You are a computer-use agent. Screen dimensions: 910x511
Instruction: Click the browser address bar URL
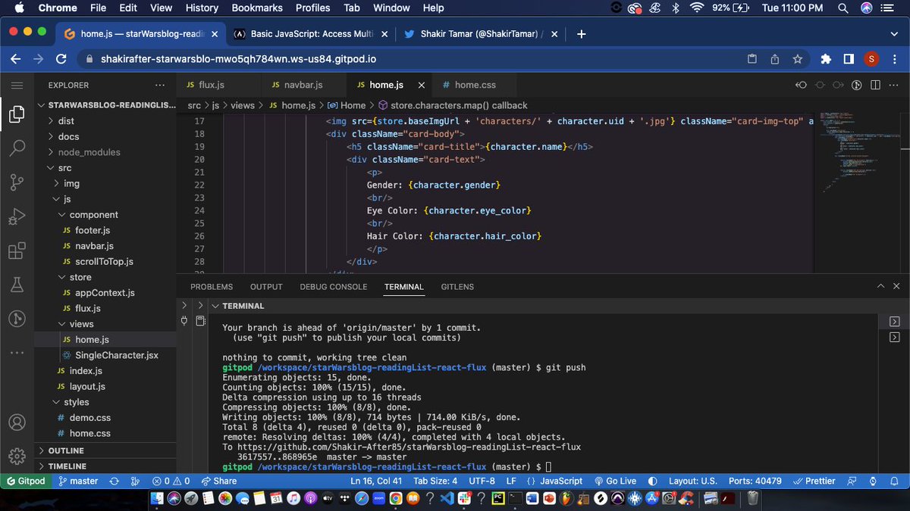[239, 59]
